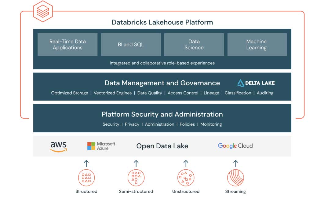Select the Machine Learning box
Viewport: 317px width, 199px height.
click(257, 45)
